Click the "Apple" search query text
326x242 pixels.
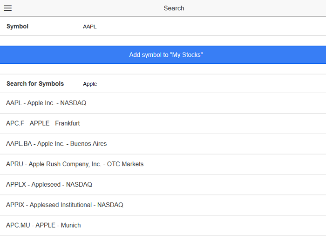pyautogui.click(x=90, y=84)
